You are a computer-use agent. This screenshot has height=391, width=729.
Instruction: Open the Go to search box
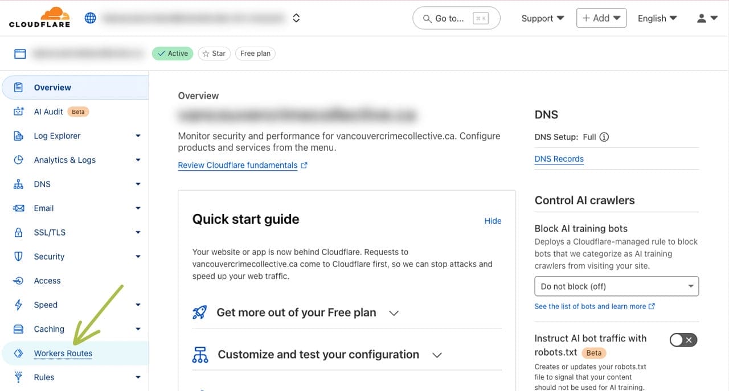pyautogui.click(x=456, y=18)
